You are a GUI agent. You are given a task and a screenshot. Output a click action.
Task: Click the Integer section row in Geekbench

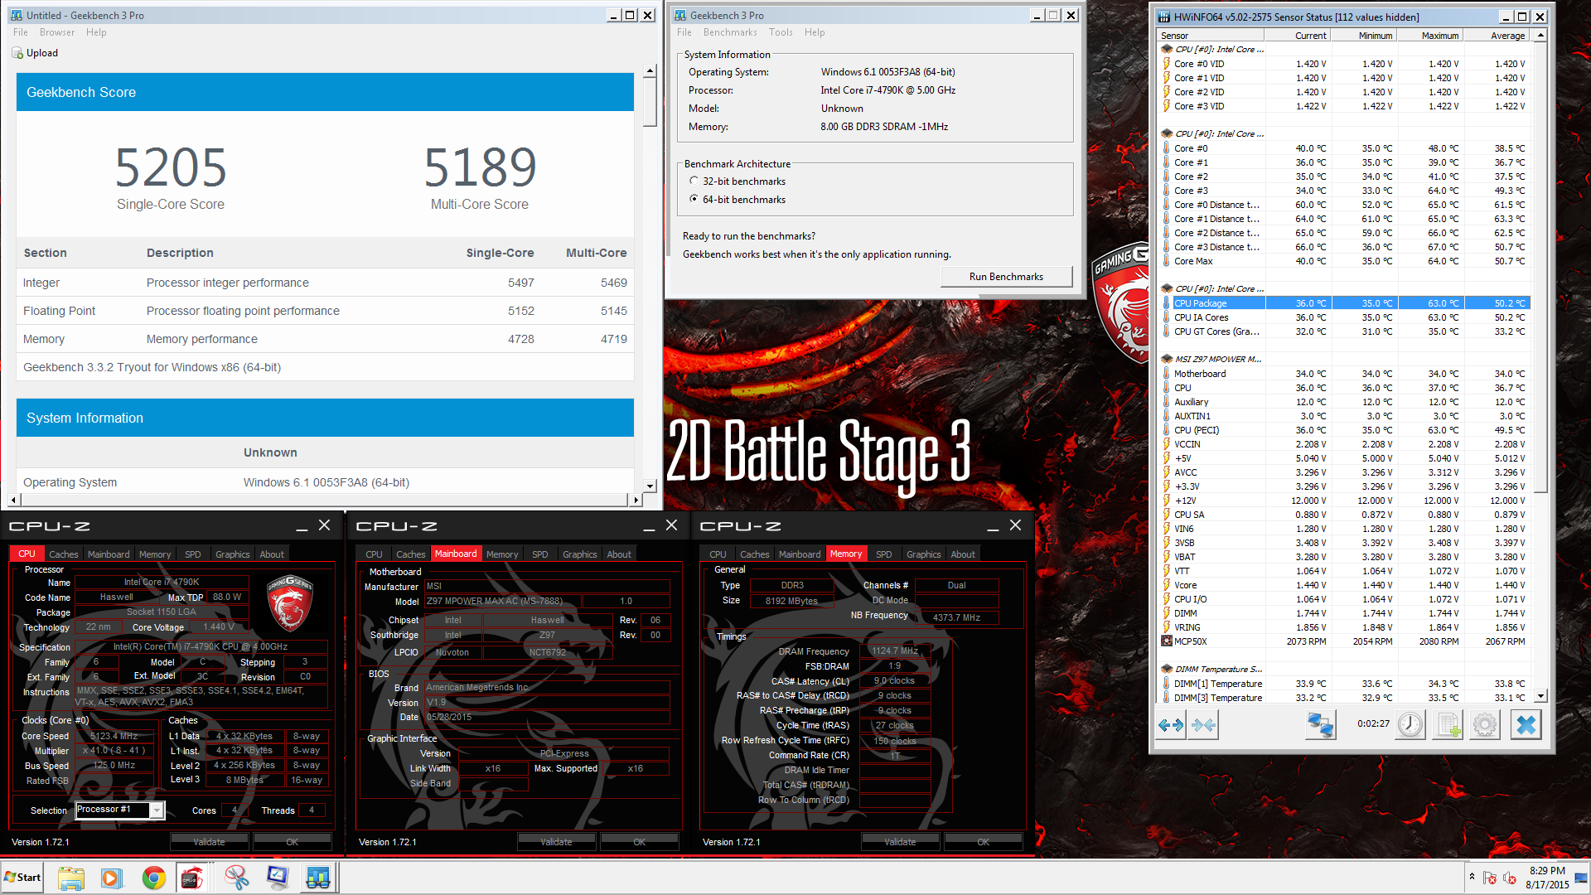coord(325,283)
